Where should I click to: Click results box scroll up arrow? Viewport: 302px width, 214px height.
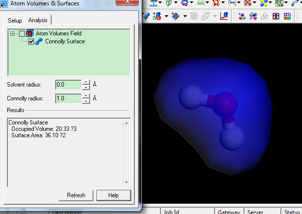[126, 123]
